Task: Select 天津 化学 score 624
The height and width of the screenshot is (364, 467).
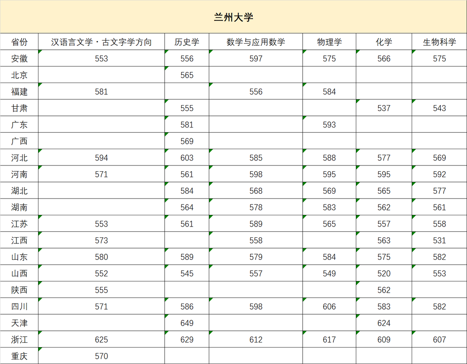Action: [x=384, y=323]
